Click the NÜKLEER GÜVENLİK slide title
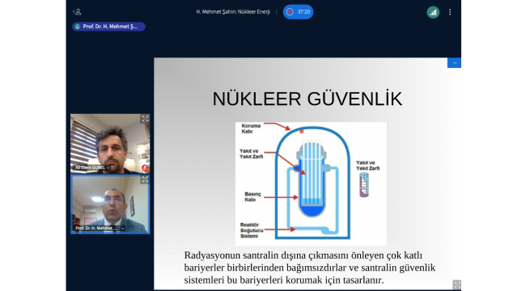 tap(308, 99)
